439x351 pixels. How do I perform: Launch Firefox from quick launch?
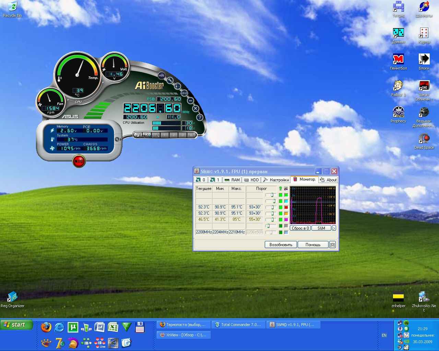46,327
